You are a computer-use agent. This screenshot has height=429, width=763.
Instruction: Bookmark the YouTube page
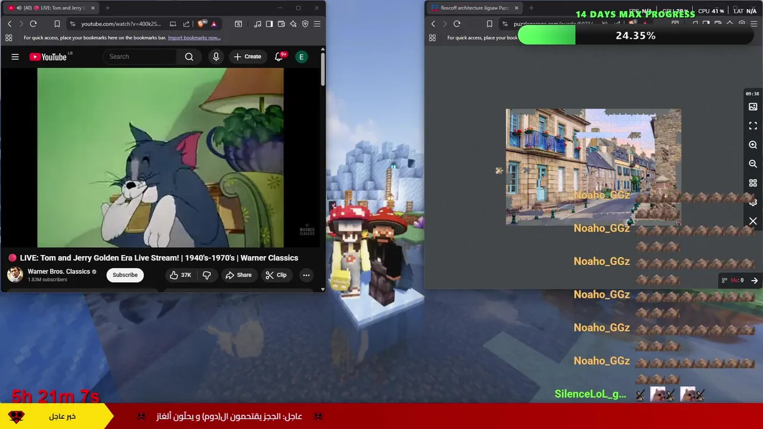[x=57, y=24]
